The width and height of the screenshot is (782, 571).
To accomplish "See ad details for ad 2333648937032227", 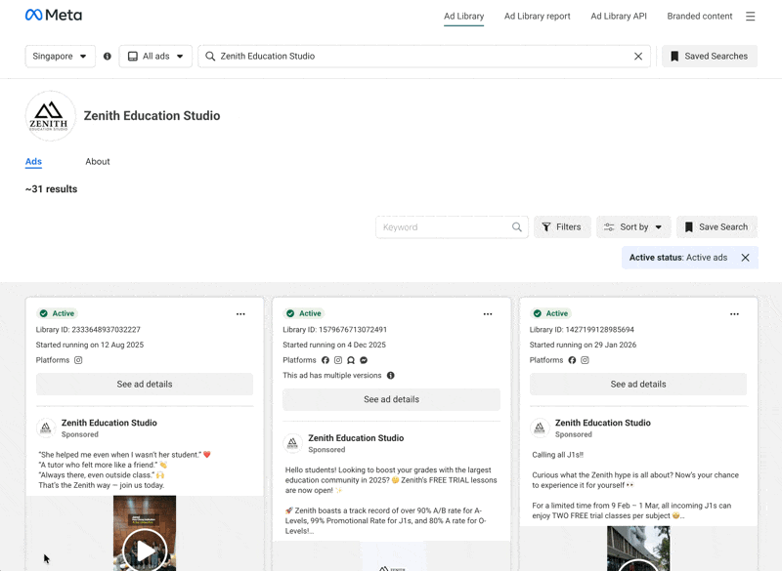I will (x=145, y=385).
